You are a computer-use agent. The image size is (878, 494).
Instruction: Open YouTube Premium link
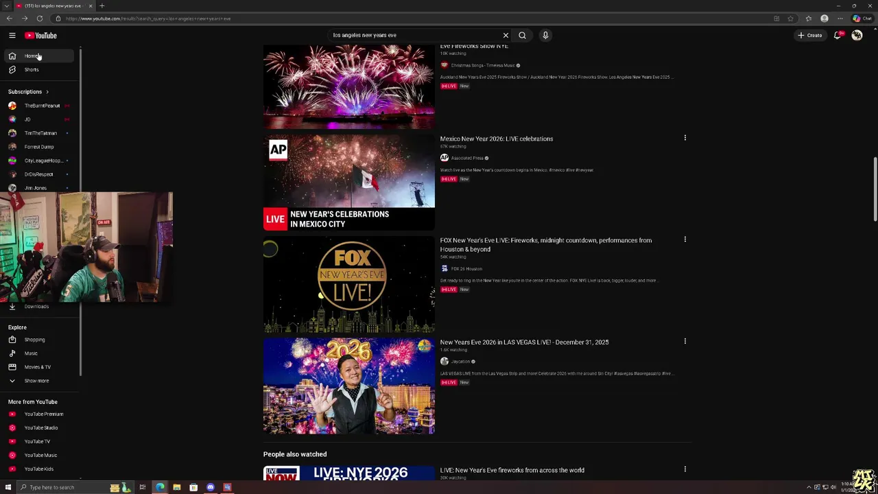coord(40,414)
